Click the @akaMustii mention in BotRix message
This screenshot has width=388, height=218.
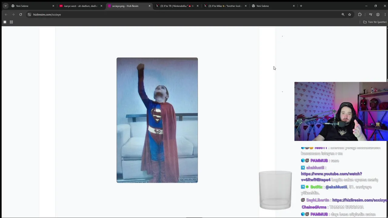tap(336, 187)
